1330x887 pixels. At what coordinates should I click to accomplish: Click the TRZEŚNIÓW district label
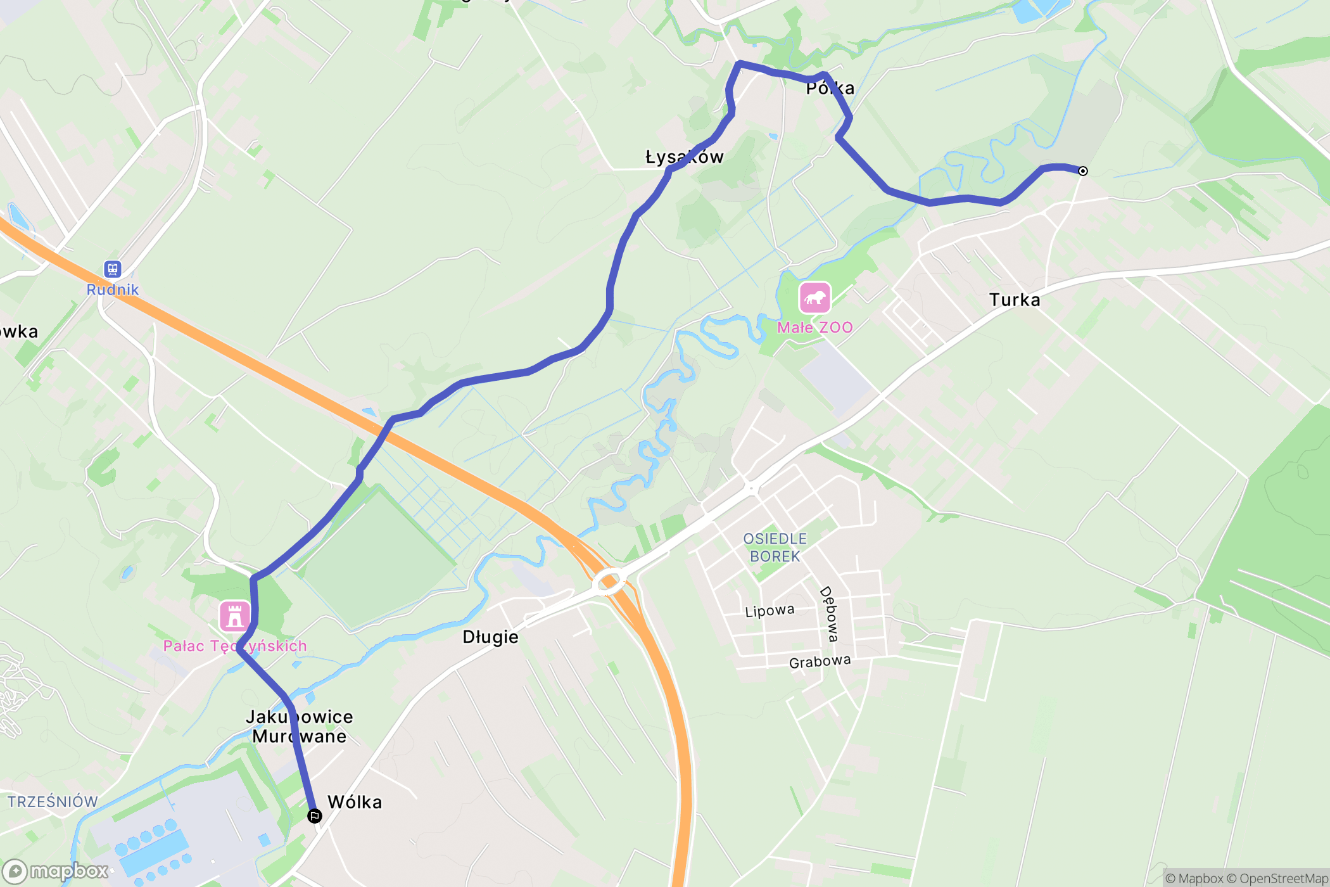pos(53,802)
